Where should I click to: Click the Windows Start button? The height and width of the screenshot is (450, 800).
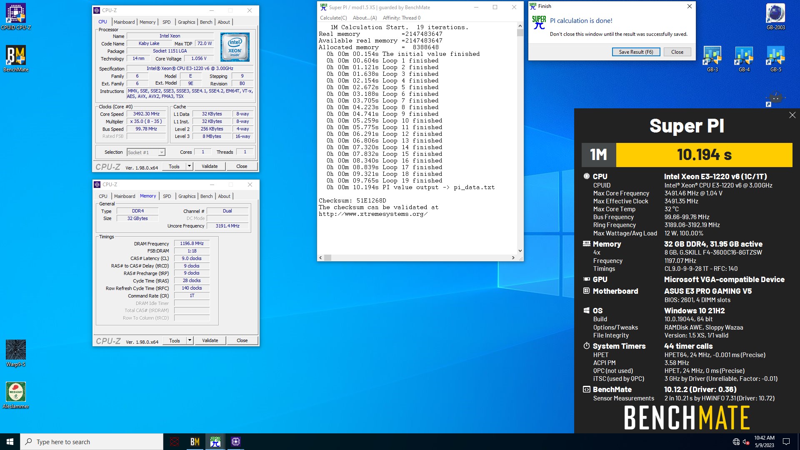coord(10,442)
